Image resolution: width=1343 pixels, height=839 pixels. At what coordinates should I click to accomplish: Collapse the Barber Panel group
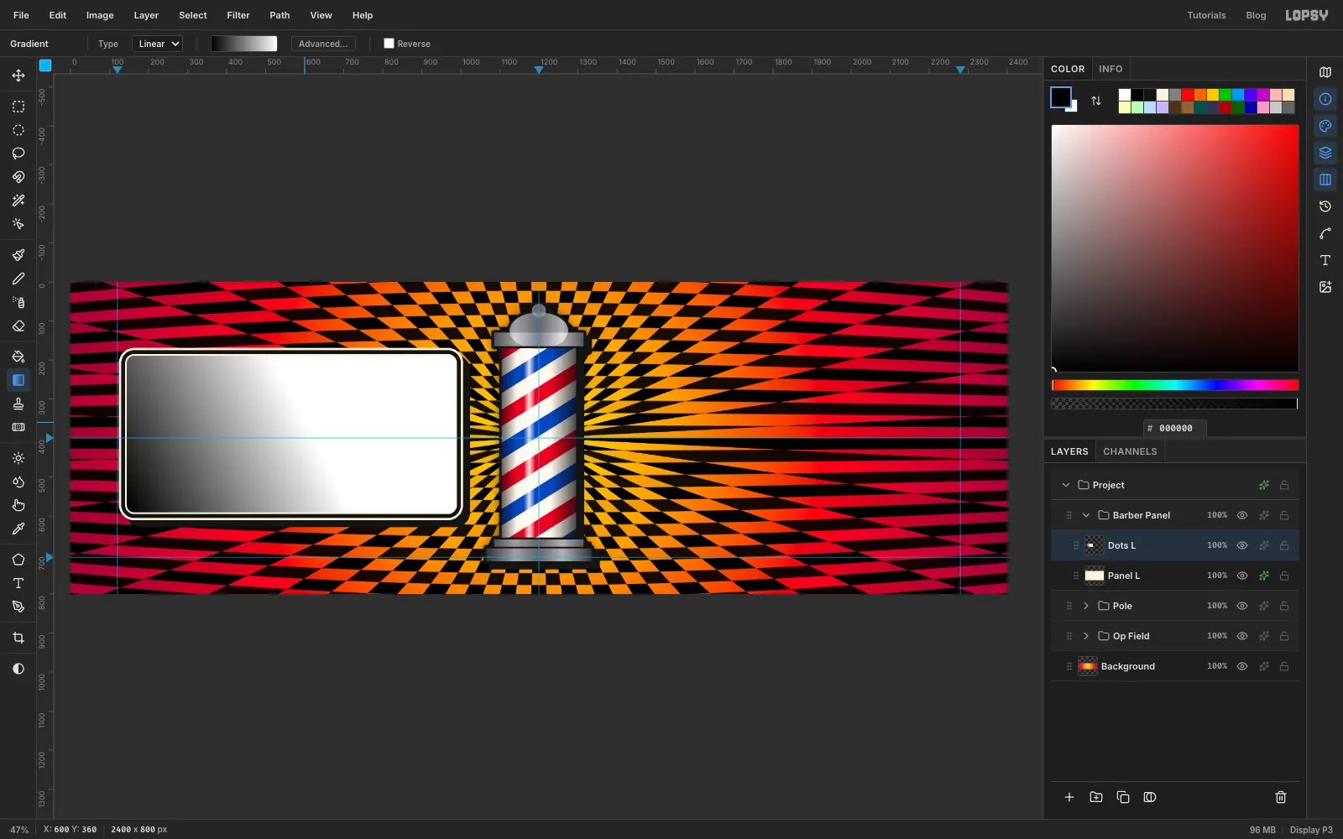(x=1086, y=515)
